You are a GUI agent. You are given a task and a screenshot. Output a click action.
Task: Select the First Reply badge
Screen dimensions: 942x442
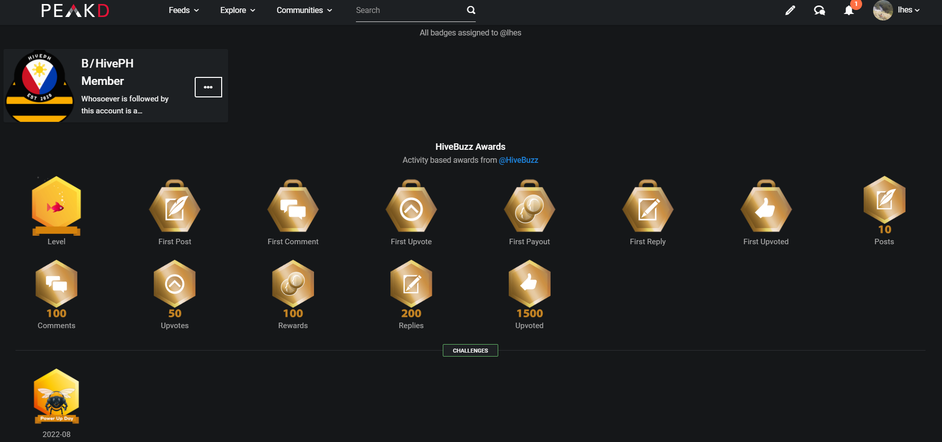click(x=648, y=207)
